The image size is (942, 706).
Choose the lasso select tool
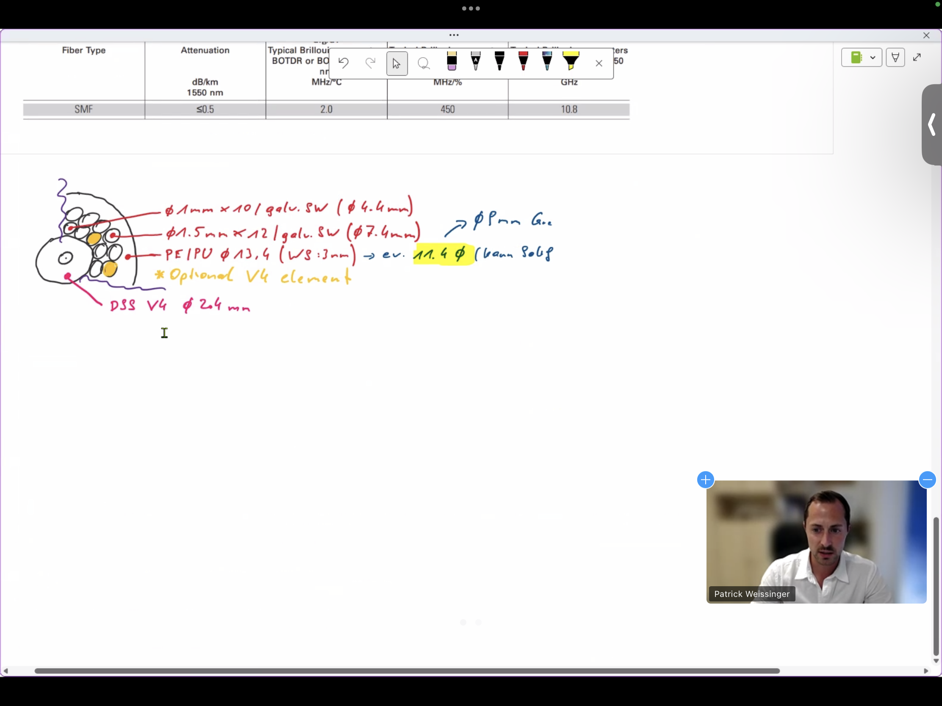pos(423,63)
